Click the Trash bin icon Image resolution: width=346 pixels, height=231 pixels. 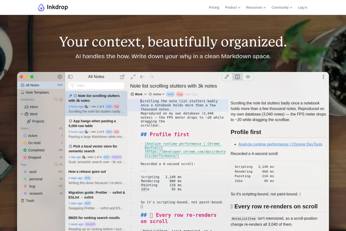(x=22, y=201)
